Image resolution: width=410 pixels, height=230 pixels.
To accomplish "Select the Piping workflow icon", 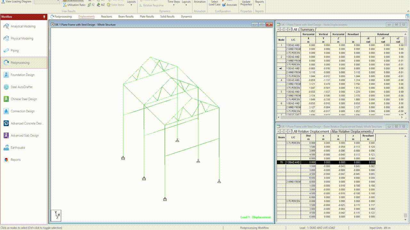I will 6,50.
